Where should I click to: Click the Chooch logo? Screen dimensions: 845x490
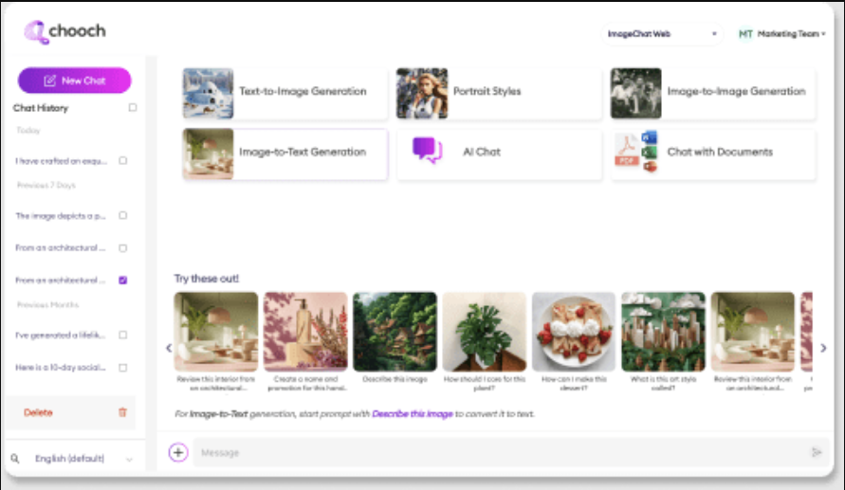click(x=64, y=32)
